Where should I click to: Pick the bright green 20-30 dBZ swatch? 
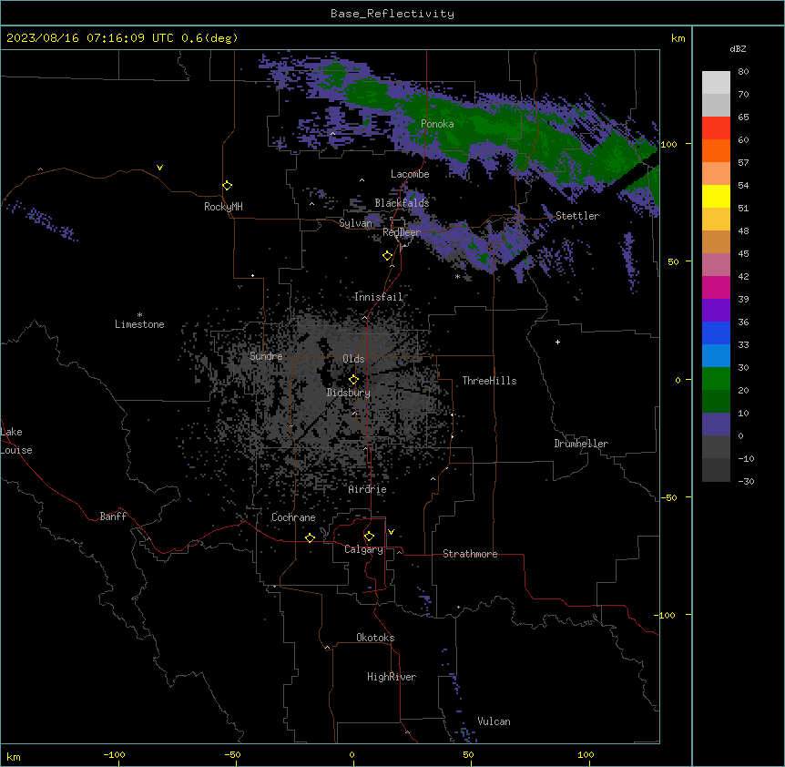point(716,379)
